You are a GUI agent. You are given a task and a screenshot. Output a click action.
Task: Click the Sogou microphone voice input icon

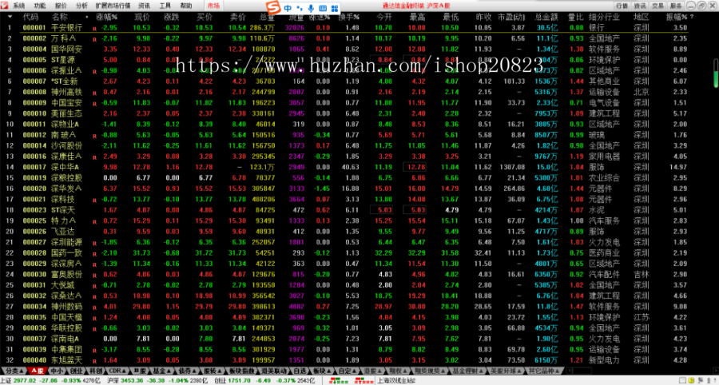click(312, 8)
